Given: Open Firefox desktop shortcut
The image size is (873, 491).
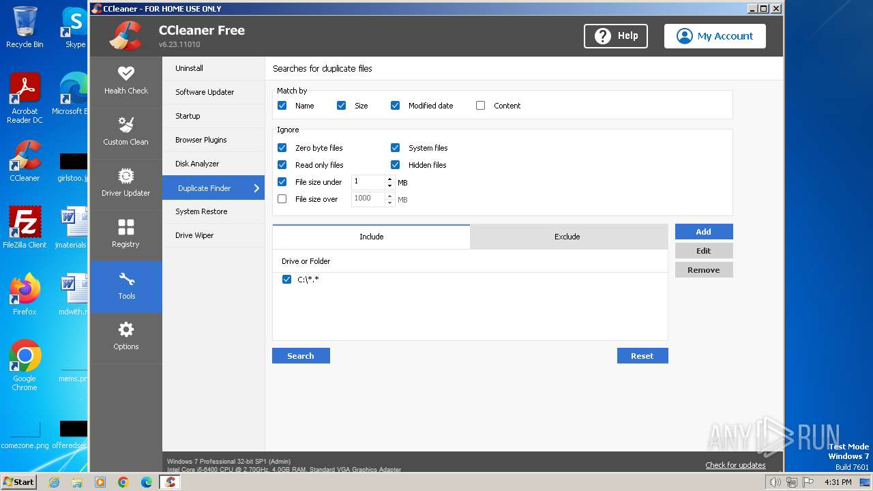Looking at the screenshot, I should pos(25,295).
